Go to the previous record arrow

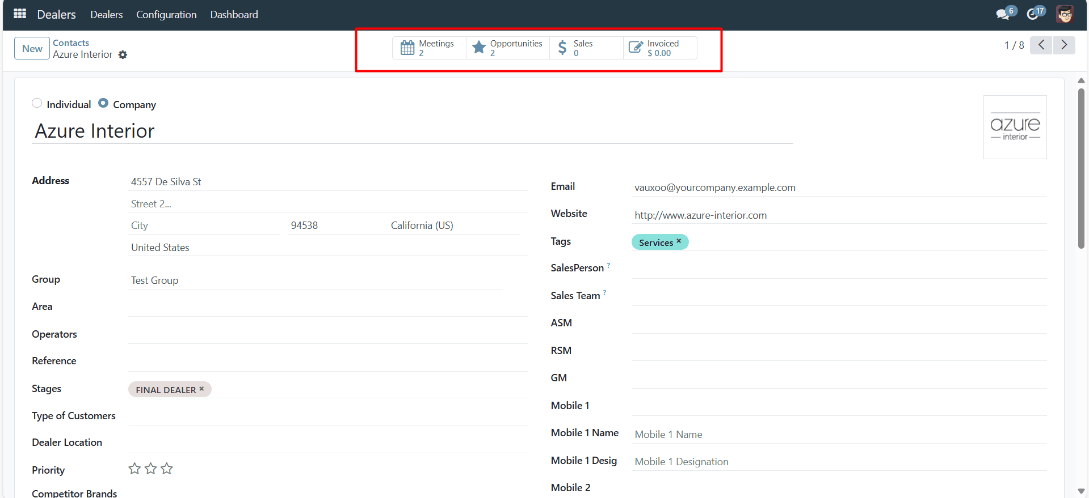(1041, 45)
